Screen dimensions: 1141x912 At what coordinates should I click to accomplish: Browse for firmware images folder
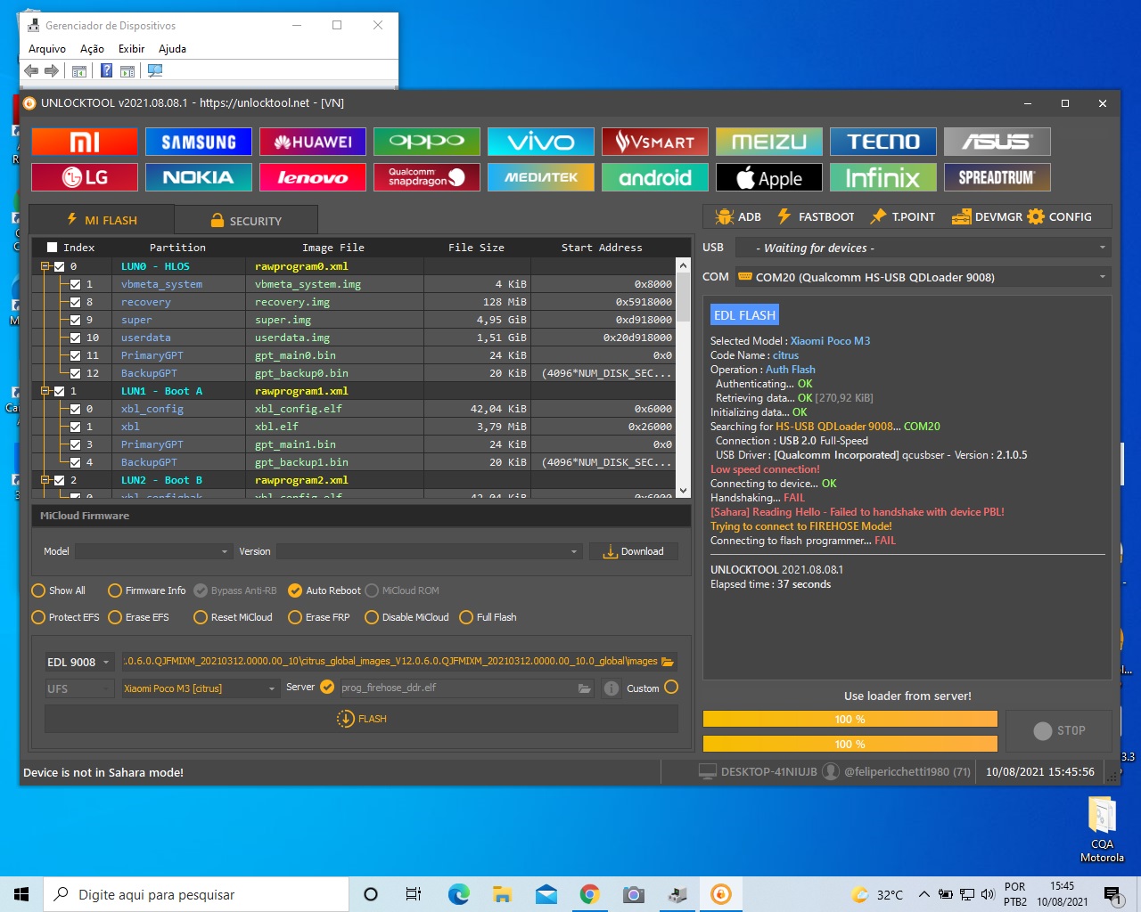click(668, 662)
